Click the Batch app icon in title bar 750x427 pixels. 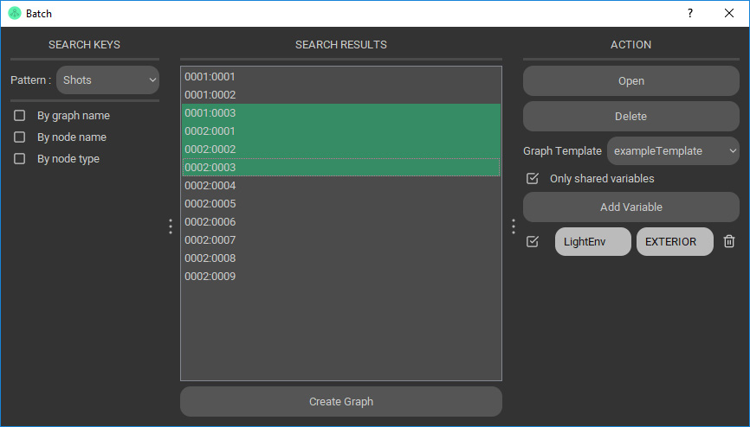click(15, 13)
